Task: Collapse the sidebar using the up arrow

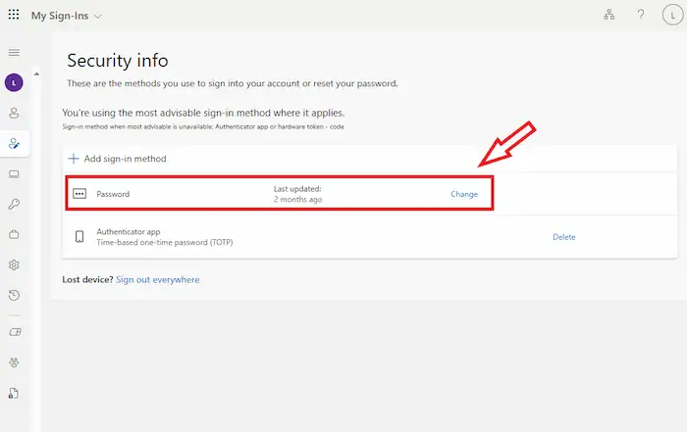Action: coord(37,74)
